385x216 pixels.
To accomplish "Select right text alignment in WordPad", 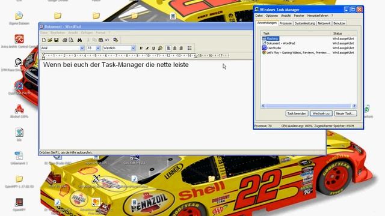I will pyautogui.click(x=181, y=48).
